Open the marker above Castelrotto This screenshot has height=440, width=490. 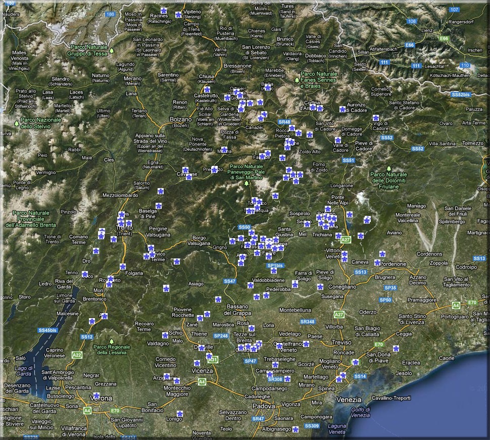pyautogui.click(x=207, y=90)
